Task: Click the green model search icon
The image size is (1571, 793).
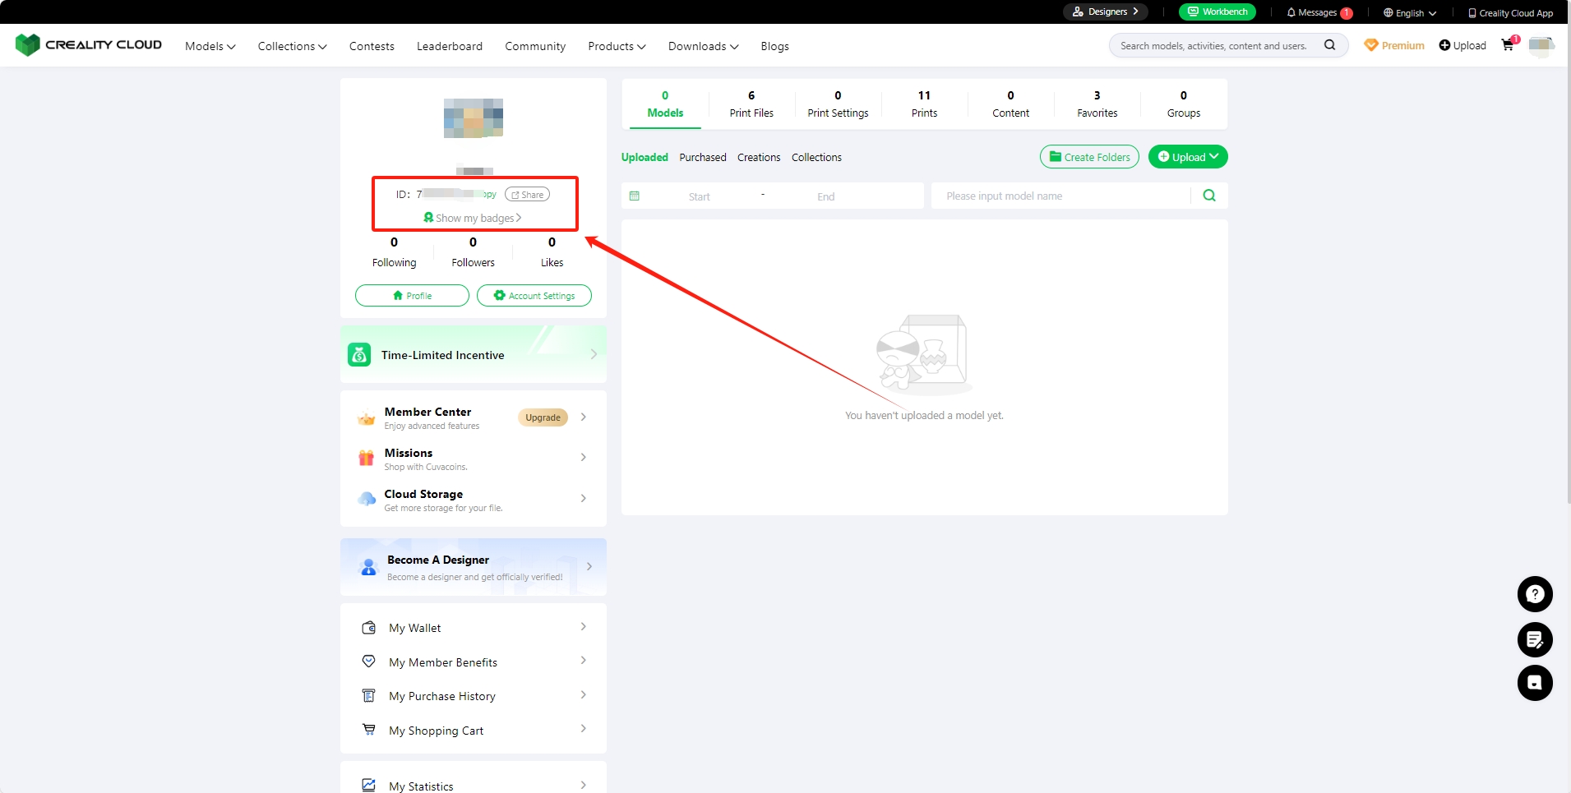Action: coord(1208,196)
